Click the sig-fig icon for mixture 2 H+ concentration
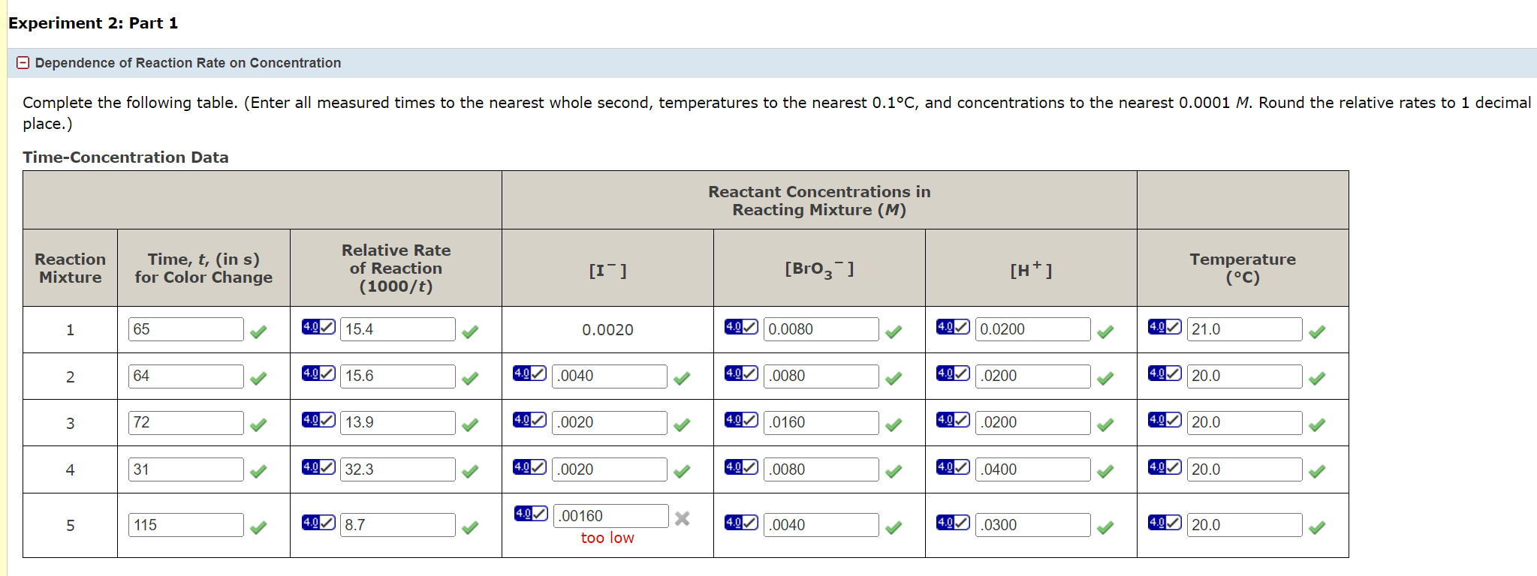This screenshot has width=1537, height=576. (953, 373)
